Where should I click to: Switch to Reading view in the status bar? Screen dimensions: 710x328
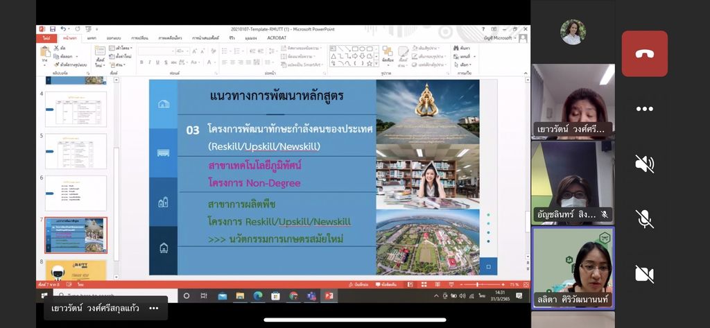coord(438,284)
